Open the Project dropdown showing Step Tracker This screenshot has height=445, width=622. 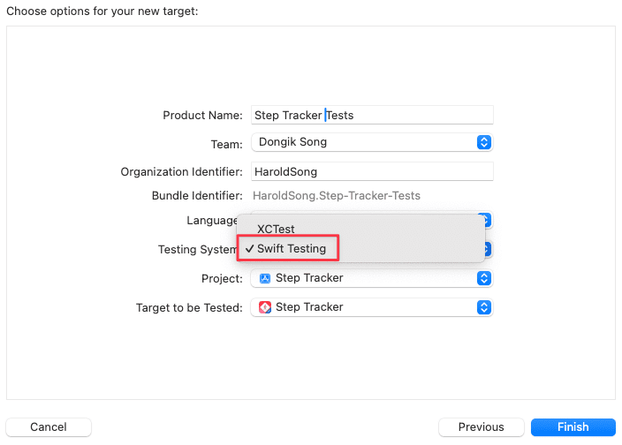click(372, 278)
